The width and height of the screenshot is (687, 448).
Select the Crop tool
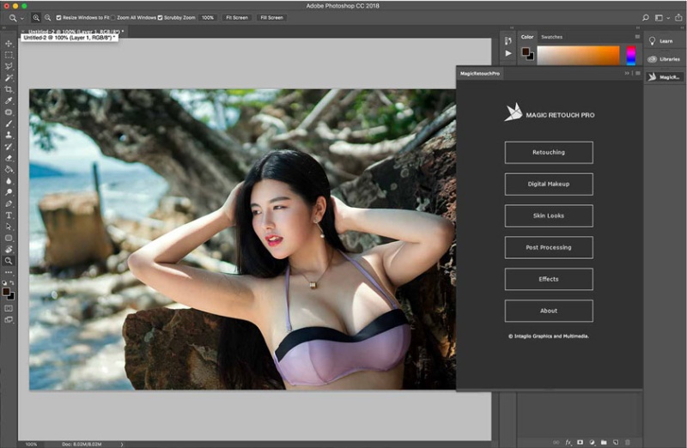point(9,89)
